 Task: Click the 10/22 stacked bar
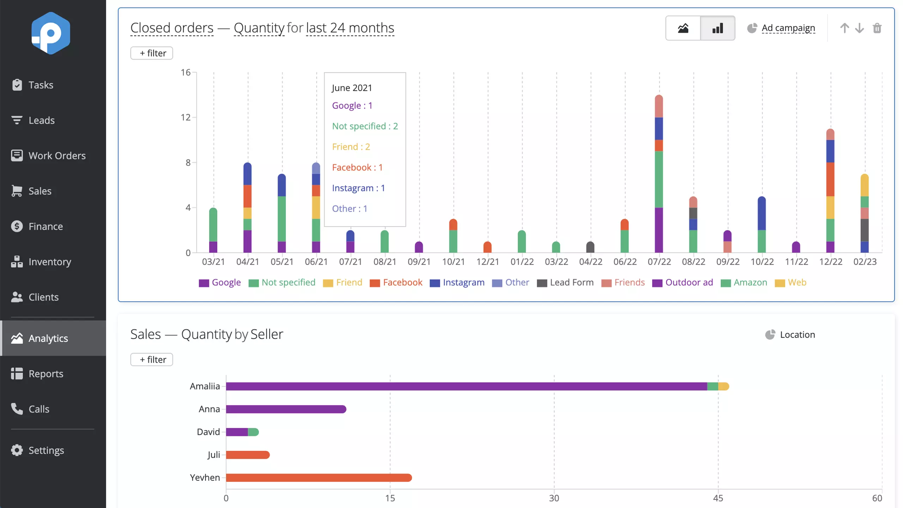[762, 224]
